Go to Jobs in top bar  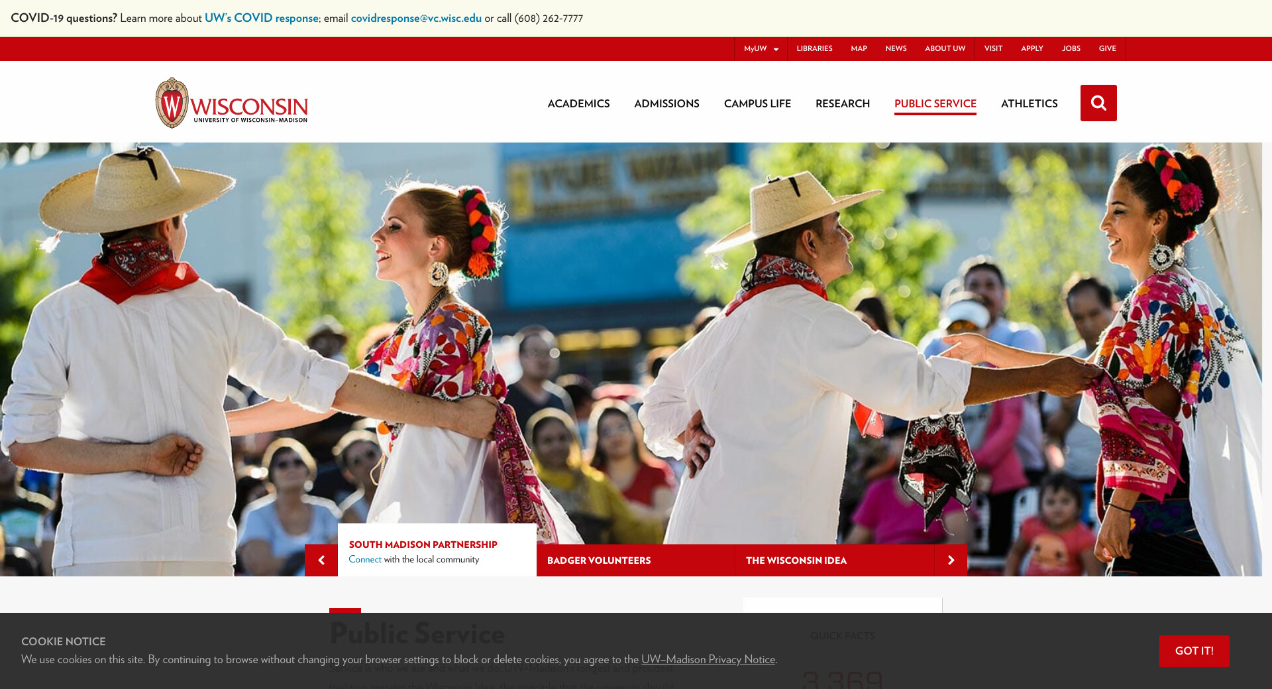[x=1071, y=49]
